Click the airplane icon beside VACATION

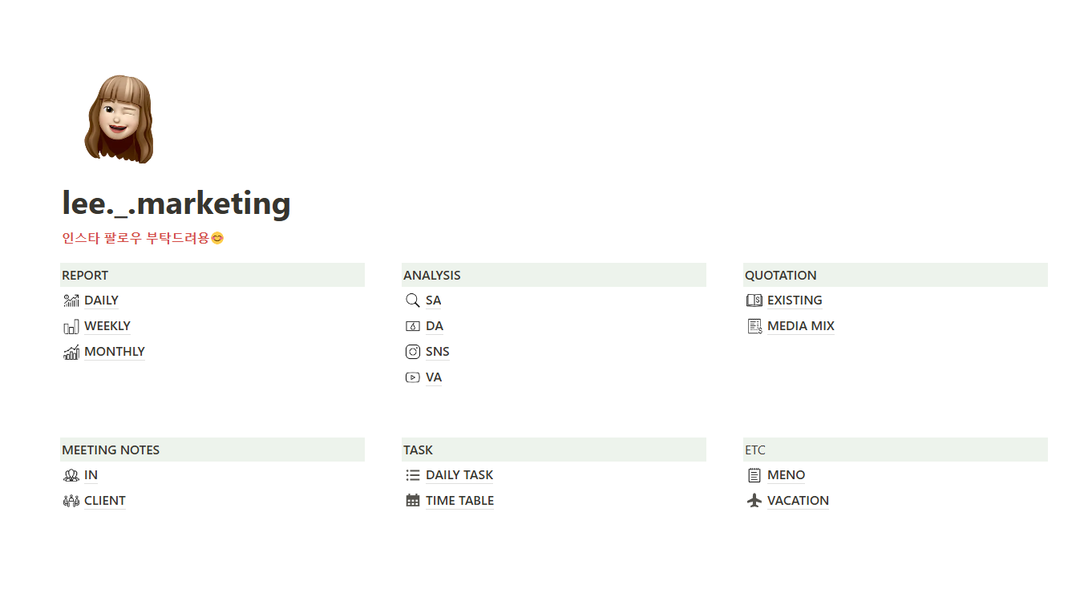coord(754,501)
